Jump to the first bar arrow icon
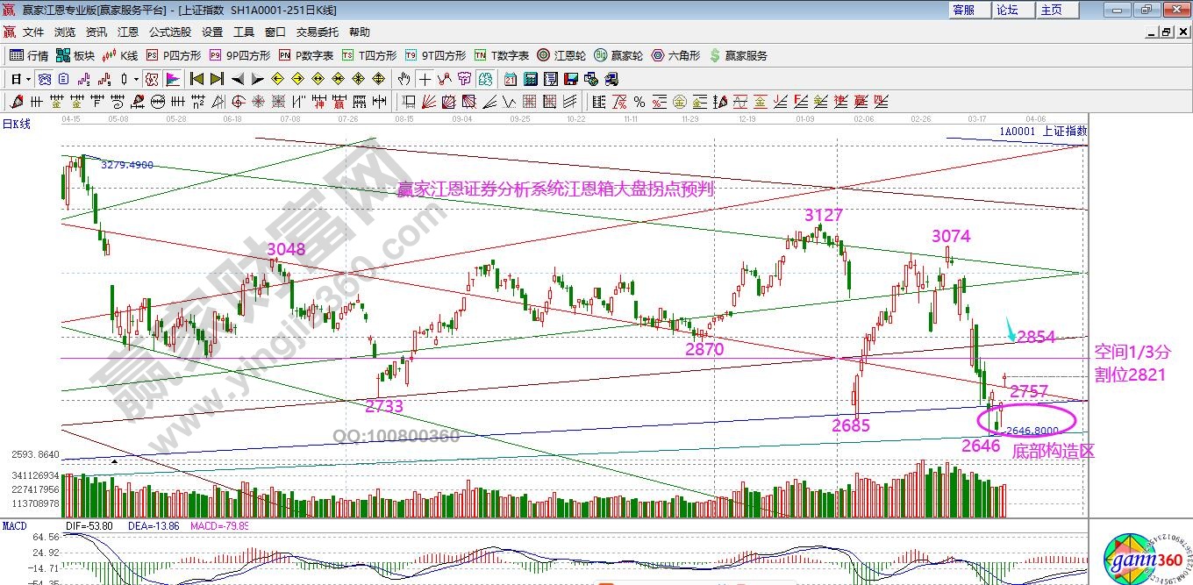This screenshot has height=585, width=1193. coord(196,79)
